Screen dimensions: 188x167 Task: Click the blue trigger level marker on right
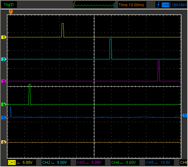(185, 116)
